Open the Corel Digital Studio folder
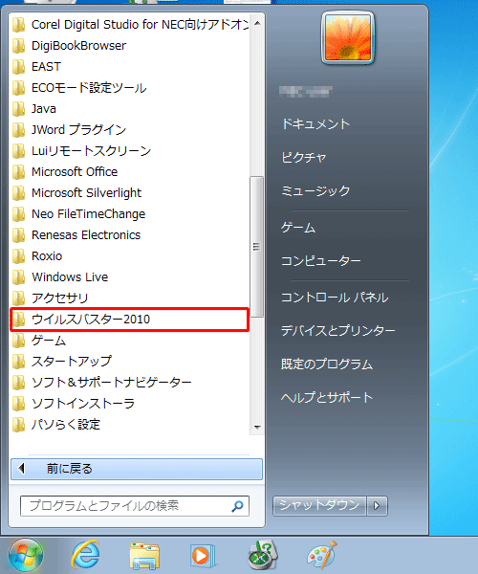Viewport: 478px width, 574px height. point(130,25)
